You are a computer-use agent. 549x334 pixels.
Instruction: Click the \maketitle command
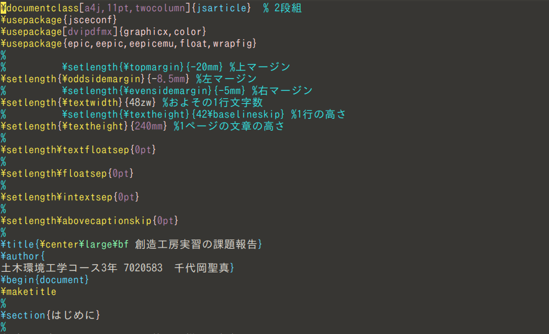(x=29, y=292)
